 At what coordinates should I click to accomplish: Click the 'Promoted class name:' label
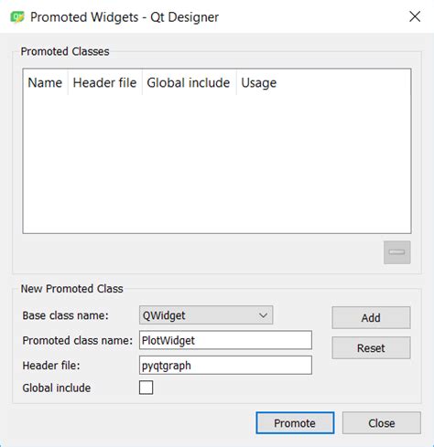coord(78,340)
